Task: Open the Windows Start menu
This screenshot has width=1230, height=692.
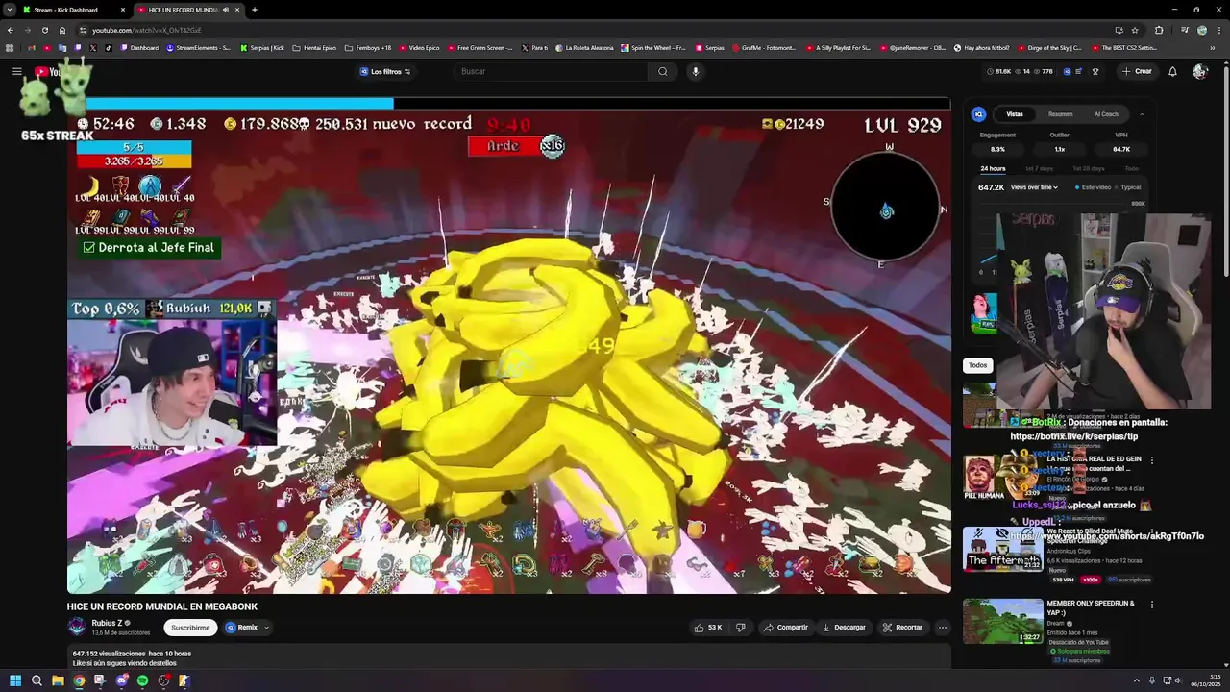Action: click(x=14, y=680)
